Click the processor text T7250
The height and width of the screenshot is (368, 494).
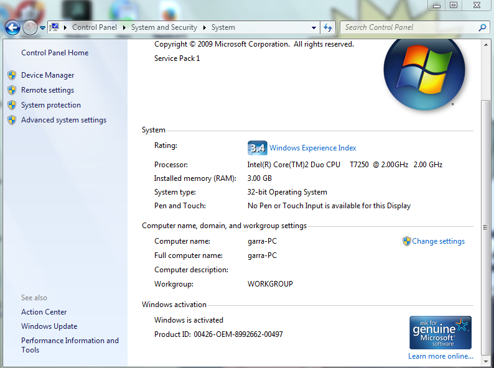pyautogui.click(x=359, y=165)
